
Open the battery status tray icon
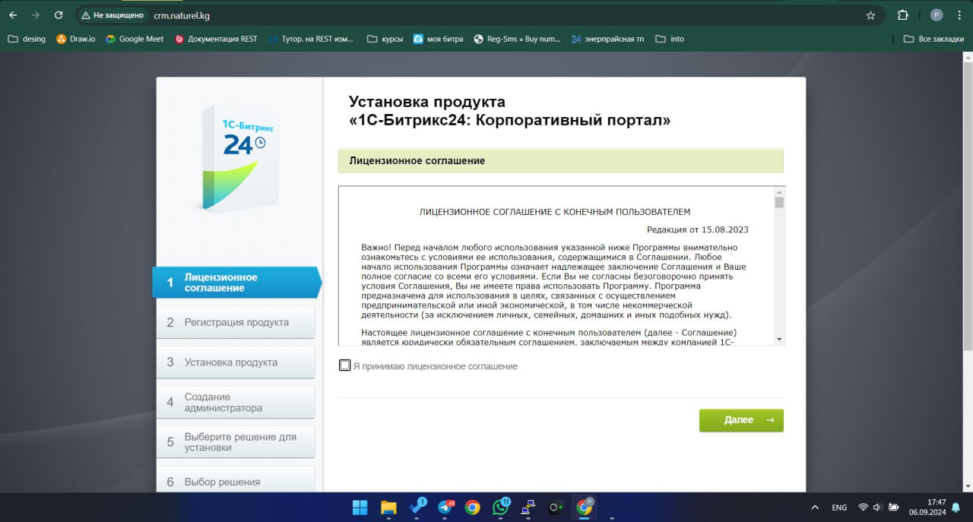click(x=895, y=507)
